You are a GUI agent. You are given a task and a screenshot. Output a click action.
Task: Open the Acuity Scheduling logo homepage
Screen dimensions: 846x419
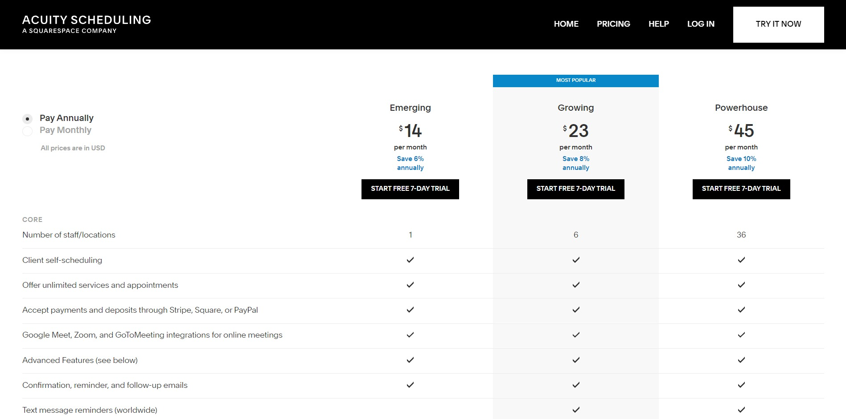(x=86, y=24)
